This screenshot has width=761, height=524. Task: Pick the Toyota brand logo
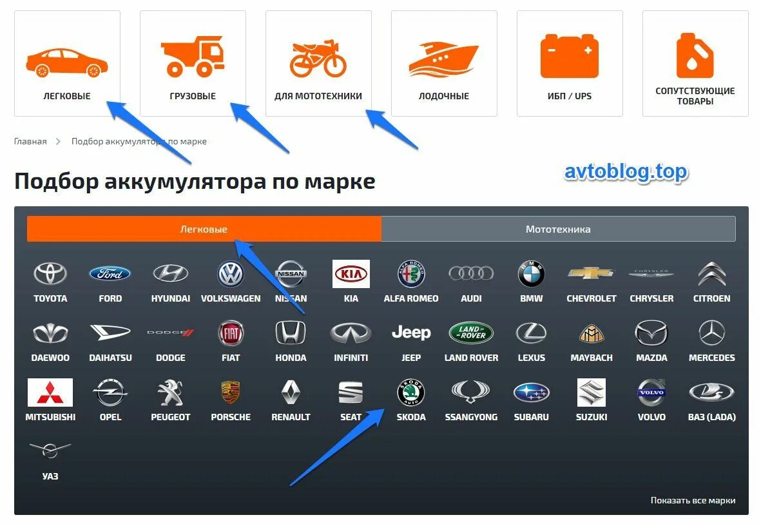coord(50,274)
